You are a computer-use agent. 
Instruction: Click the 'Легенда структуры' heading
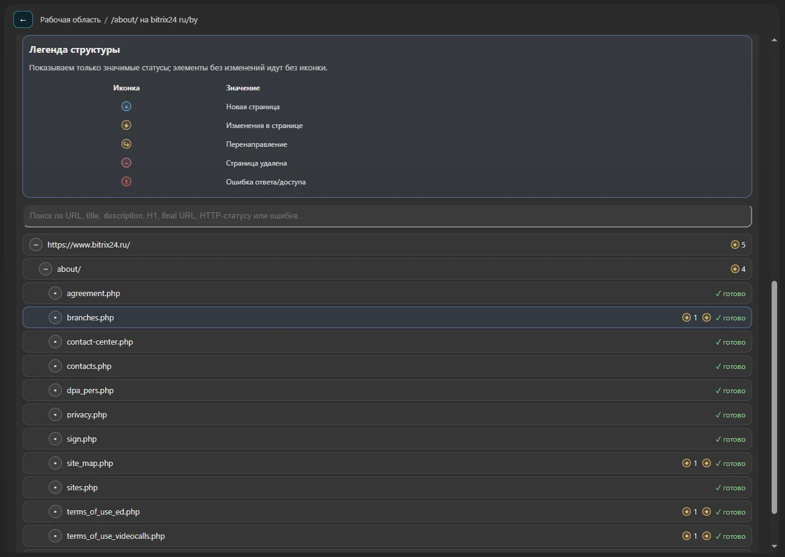(74, 50)
